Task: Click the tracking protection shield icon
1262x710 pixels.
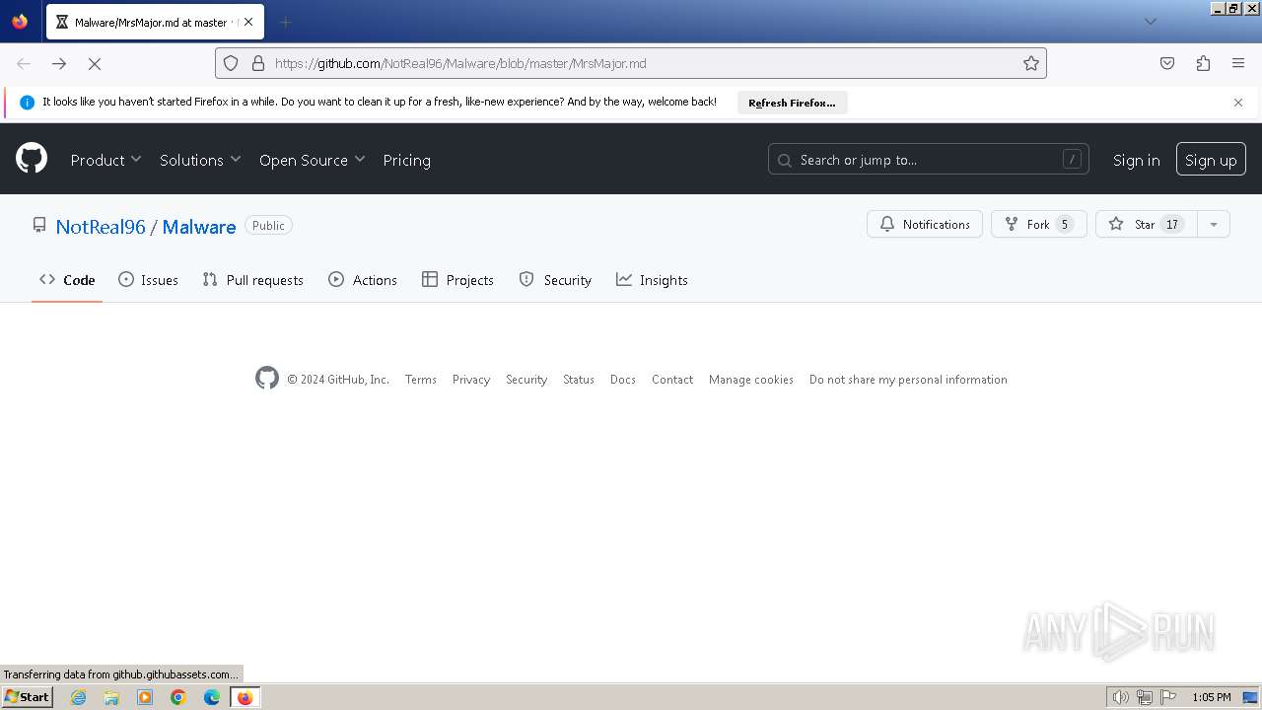Action: pos(231,63)
